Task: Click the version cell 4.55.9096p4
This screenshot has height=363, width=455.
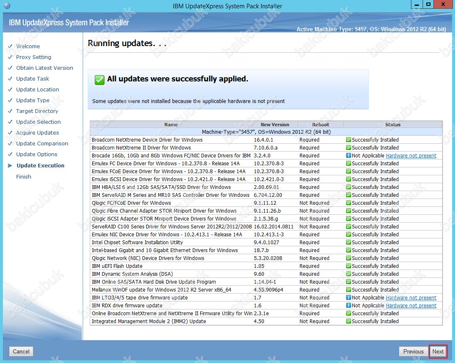Action: [x=268, y=290]
